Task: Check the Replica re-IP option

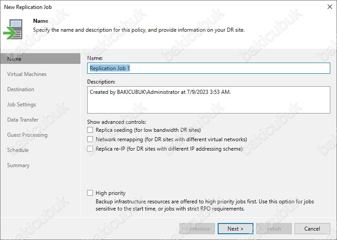Action: coord(90,149)
